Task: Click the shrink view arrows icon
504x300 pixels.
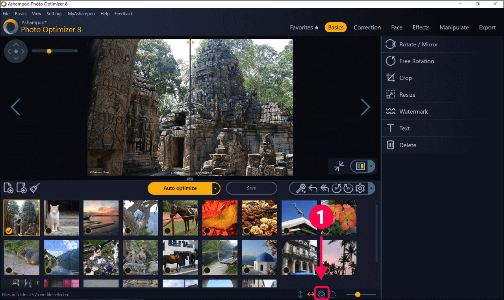Action: tap(339, 166)
